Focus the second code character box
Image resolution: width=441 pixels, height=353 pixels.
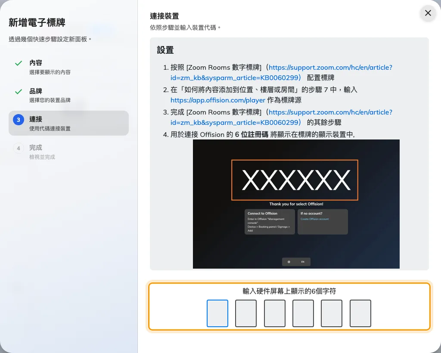pyautogui.click(x=246, y=313)
